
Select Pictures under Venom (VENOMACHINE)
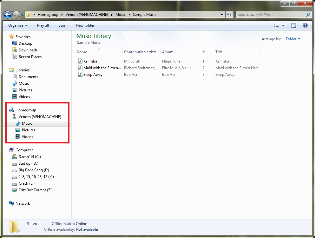29,130
